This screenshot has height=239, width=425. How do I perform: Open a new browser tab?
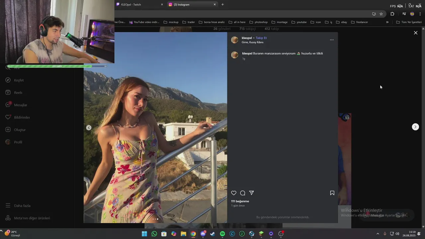[222, 5]
